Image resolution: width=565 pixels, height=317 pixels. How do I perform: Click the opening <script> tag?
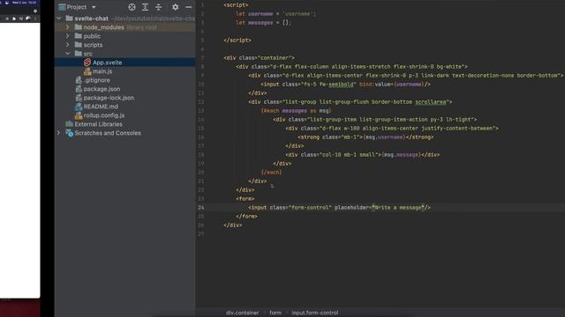tap(236, 5)
